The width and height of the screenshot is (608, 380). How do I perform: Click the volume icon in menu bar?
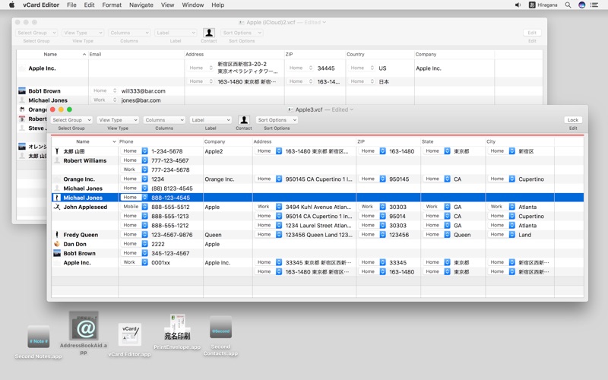click(518, 5)
